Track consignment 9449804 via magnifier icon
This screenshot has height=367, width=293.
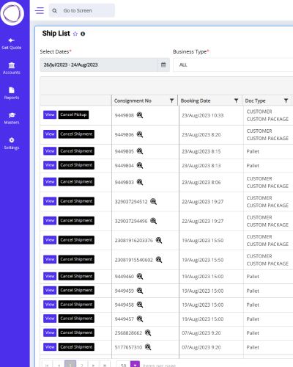(x=140, y=165)
